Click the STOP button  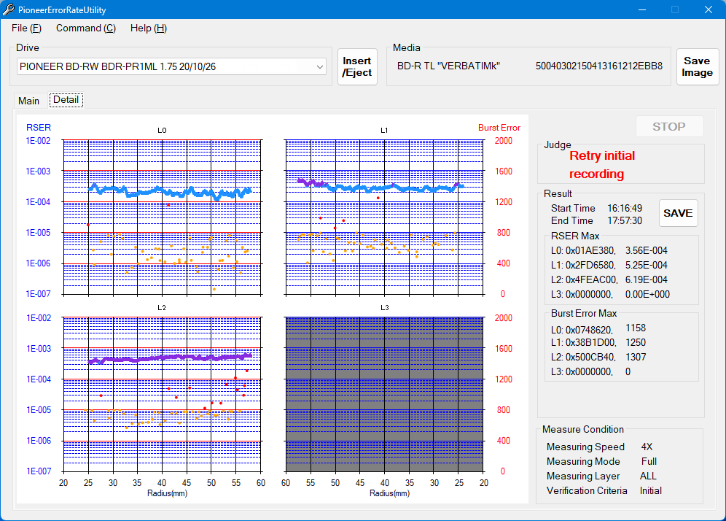pos(668,126)
